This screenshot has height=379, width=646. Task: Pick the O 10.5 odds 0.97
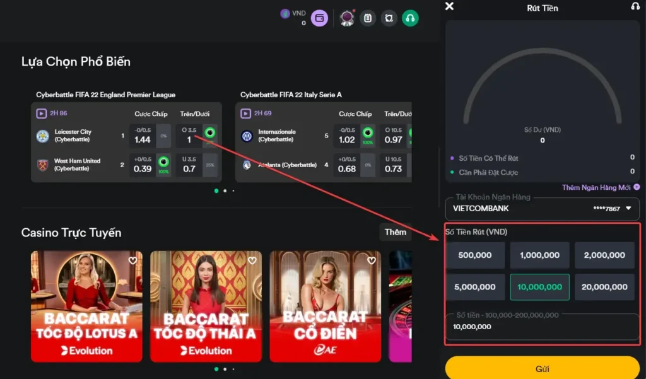click(394, 136)
